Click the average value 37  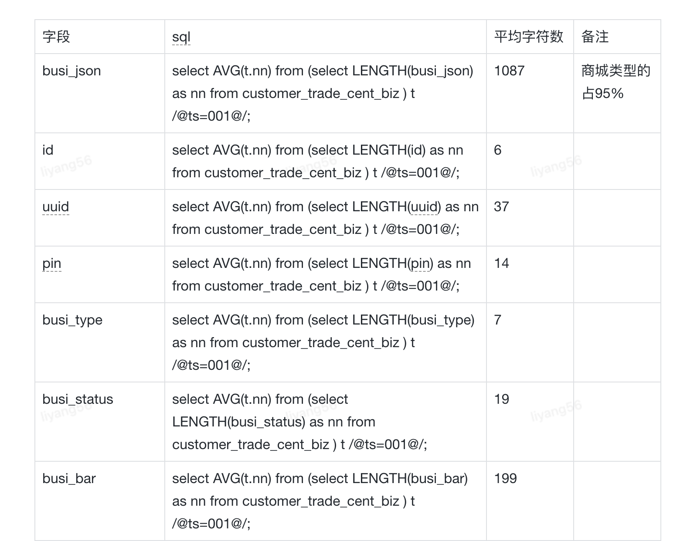tap(501, 207)
